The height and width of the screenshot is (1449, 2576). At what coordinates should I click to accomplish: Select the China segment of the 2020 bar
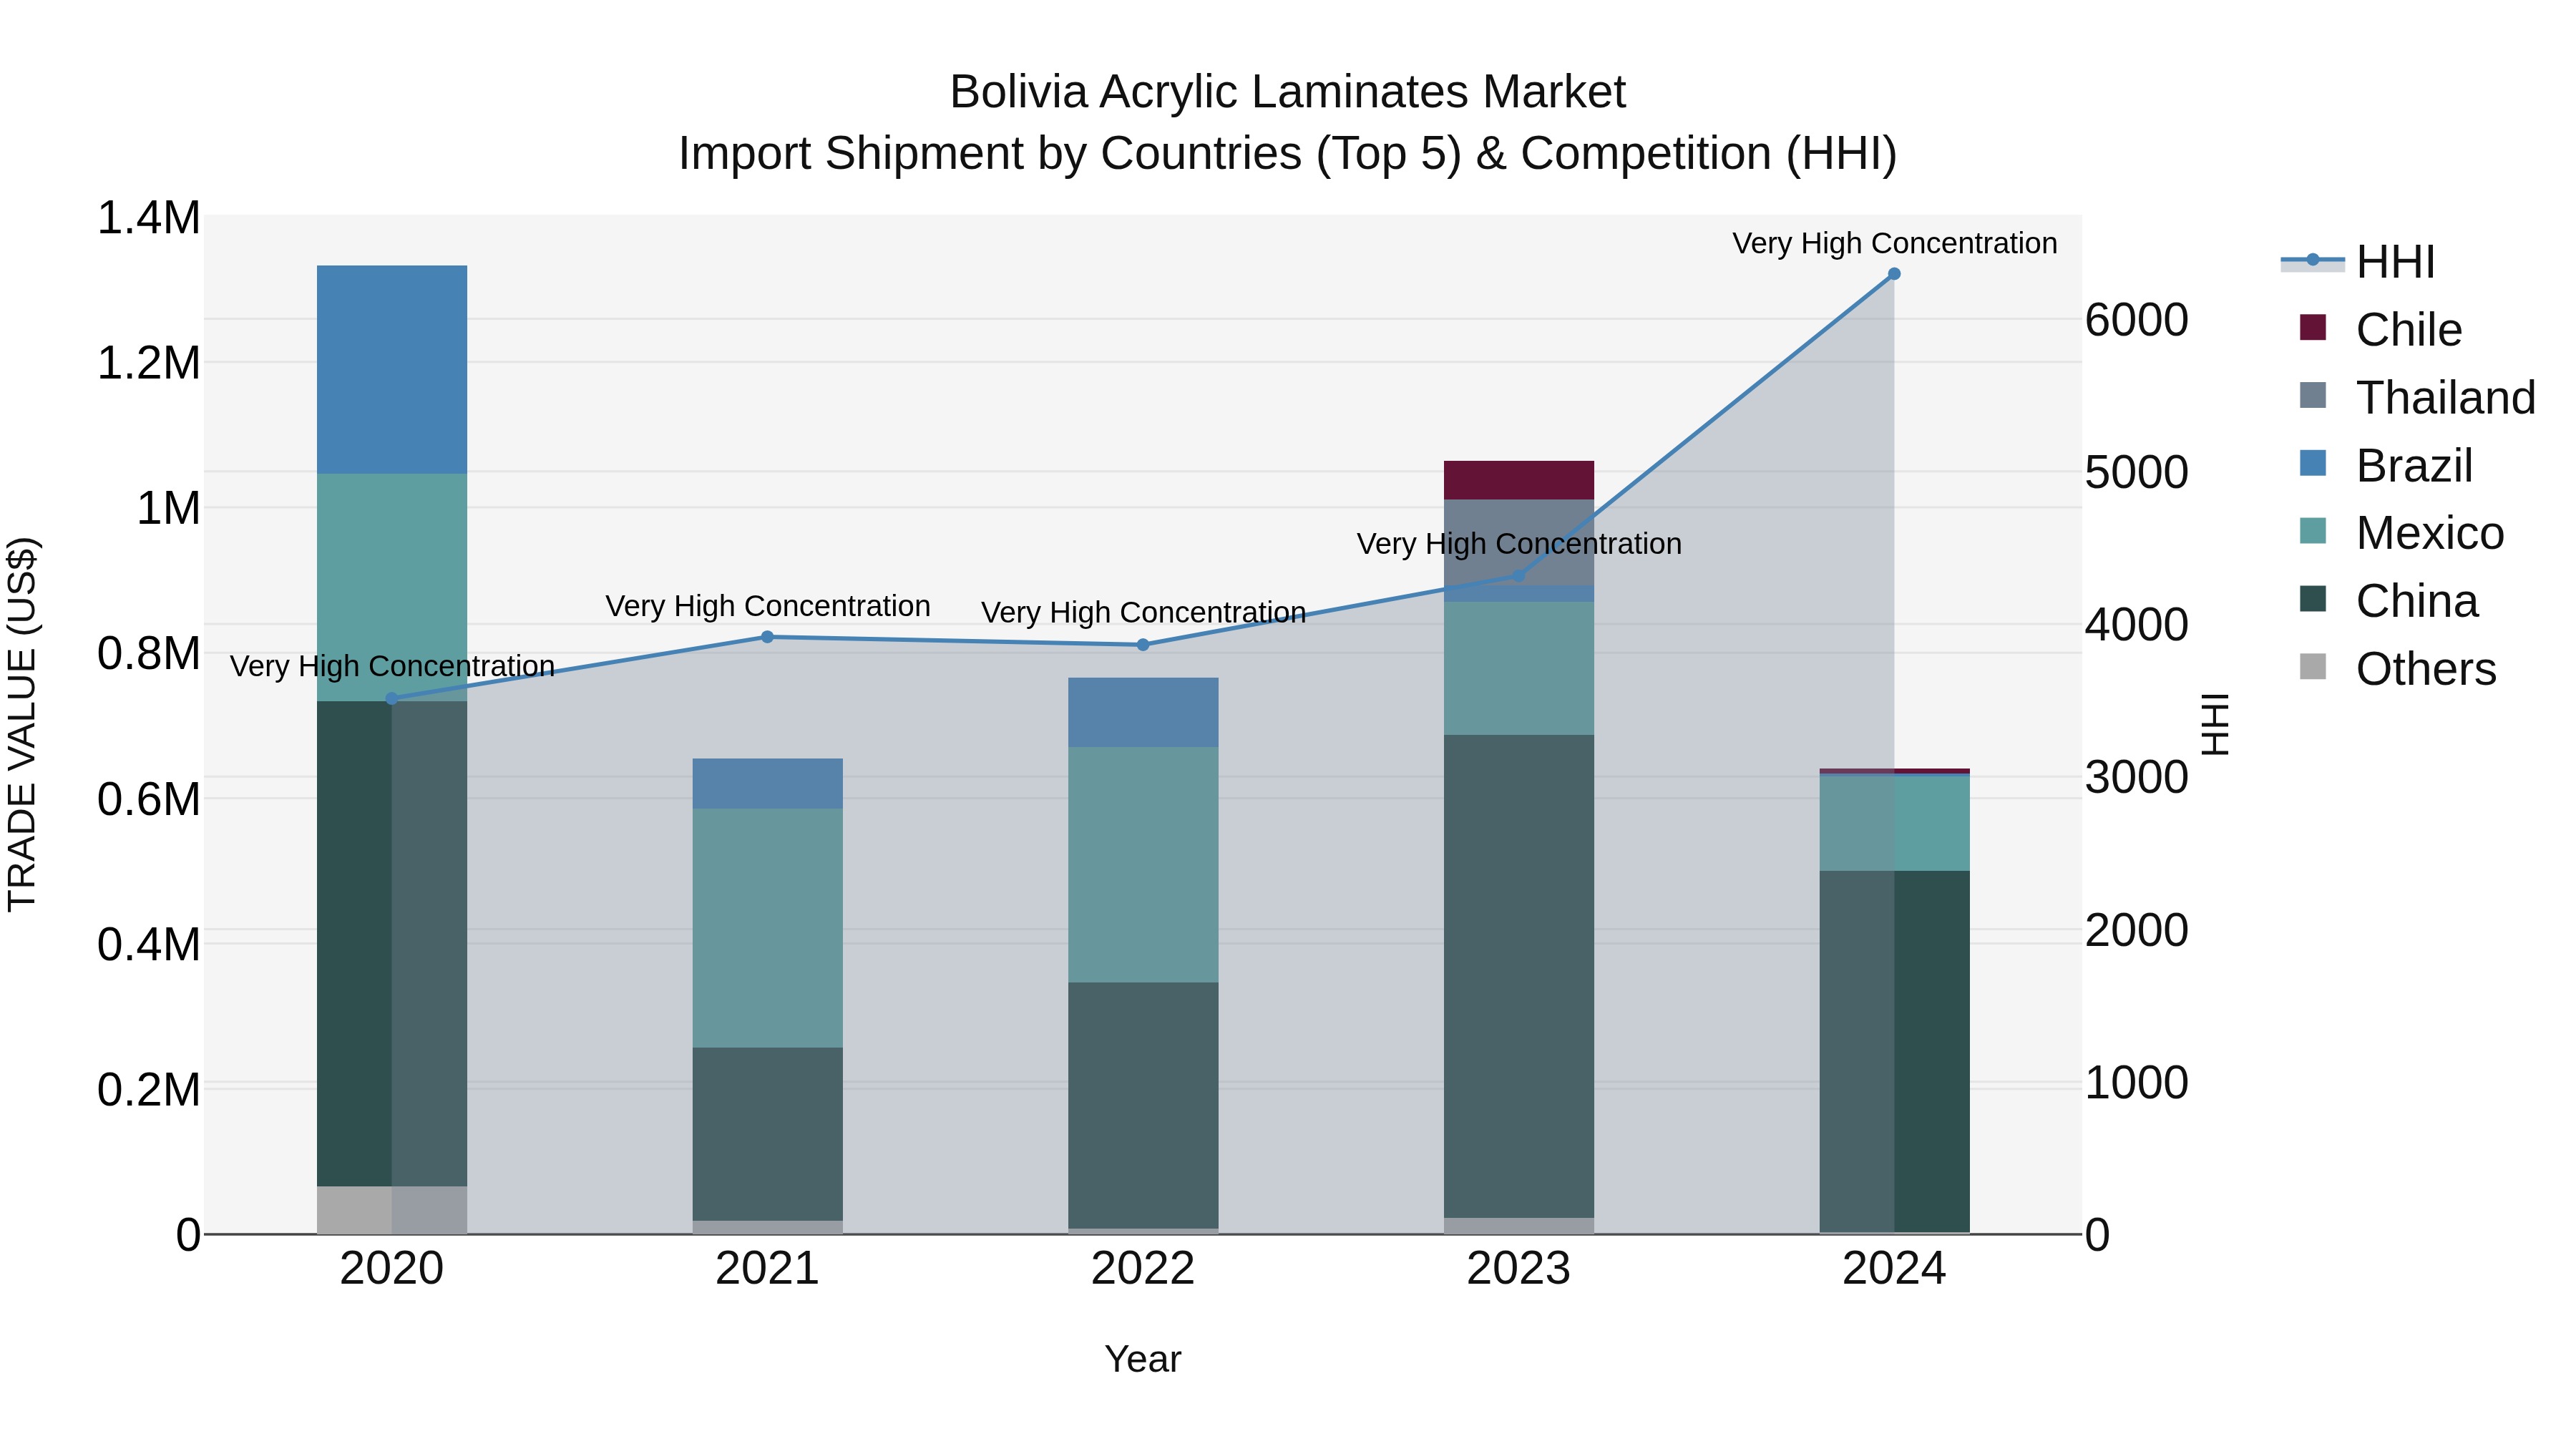(x=392, y=944)
